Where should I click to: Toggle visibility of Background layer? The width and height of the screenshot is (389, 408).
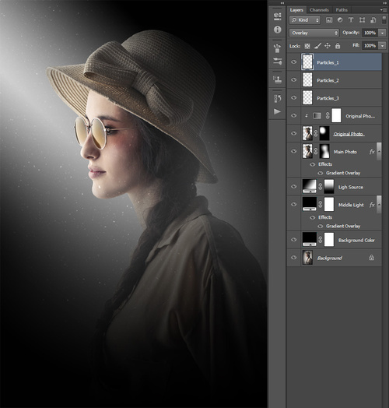[x=294, y=258]
